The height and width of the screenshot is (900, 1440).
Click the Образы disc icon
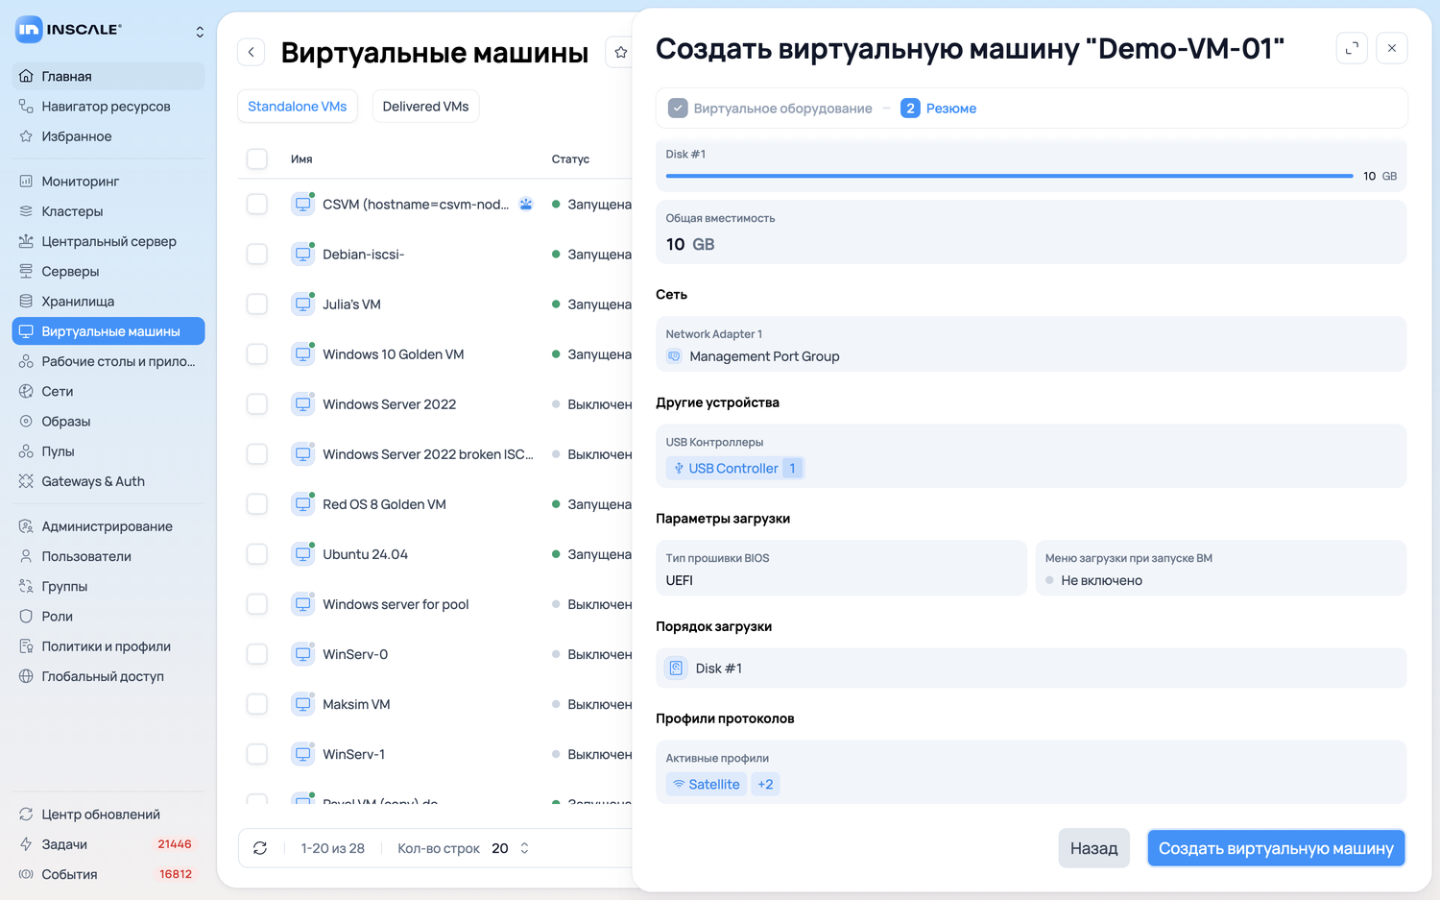tap(26, 422)
